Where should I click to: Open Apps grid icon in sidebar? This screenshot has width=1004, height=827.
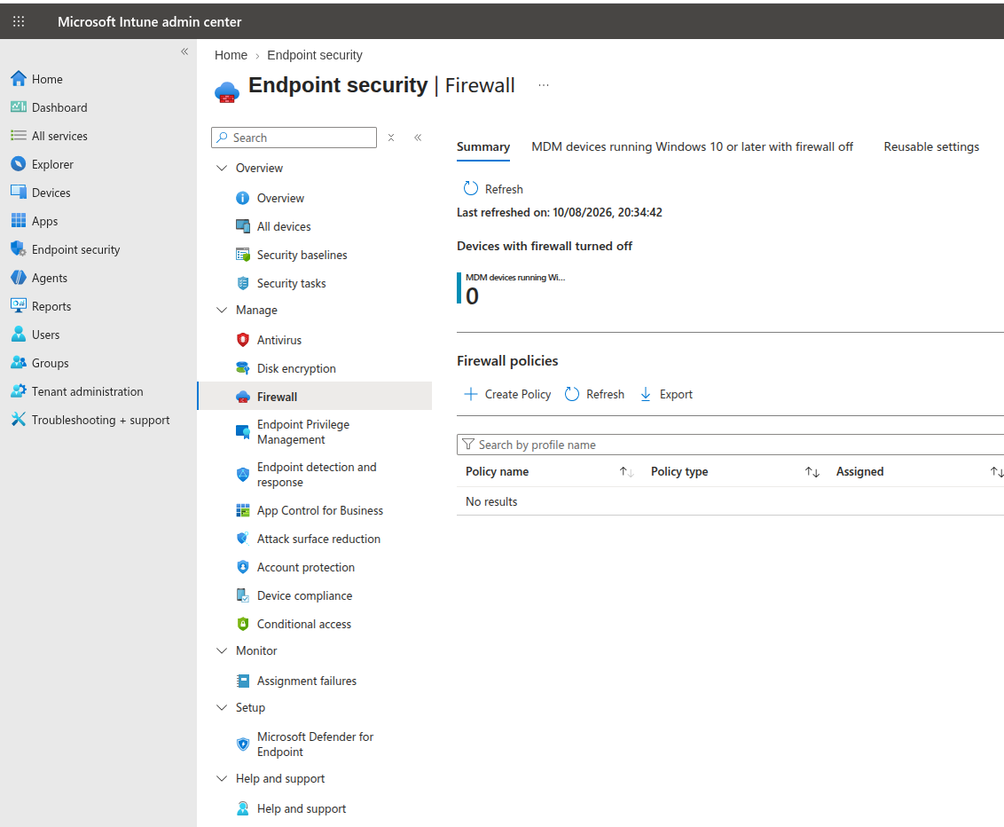coord(19,221)
